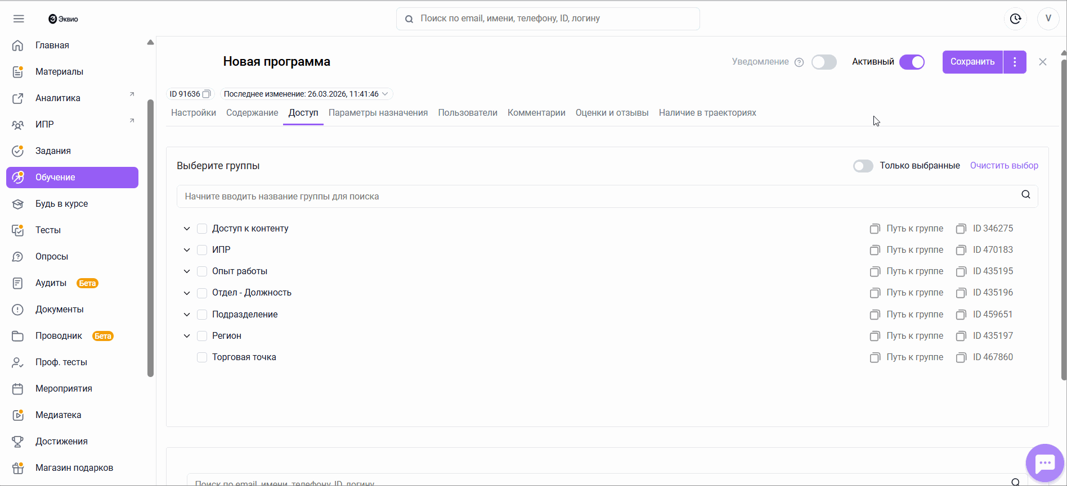Expand the Опыт работы group

point(187,271)
